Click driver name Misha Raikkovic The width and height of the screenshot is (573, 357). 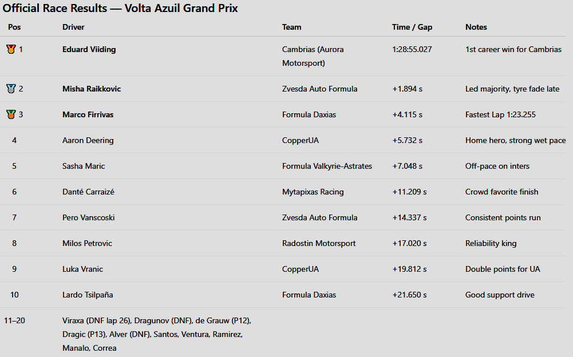point(92,89)
